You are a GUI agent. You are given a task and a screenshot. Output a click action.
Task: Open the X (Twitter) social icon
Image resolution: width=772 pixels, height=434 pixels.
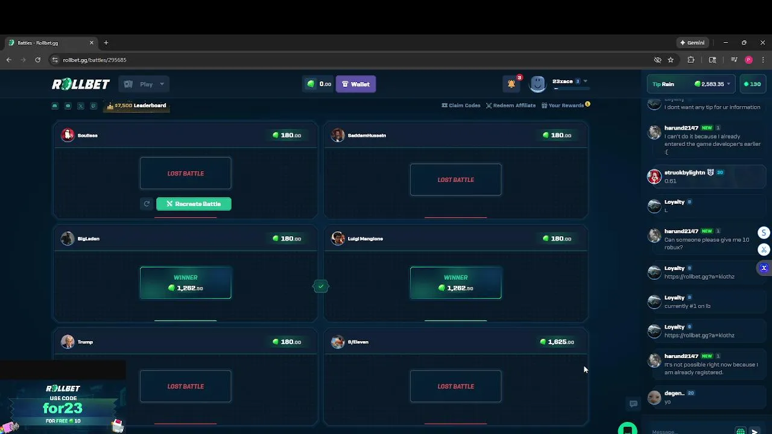click(80, 105)
